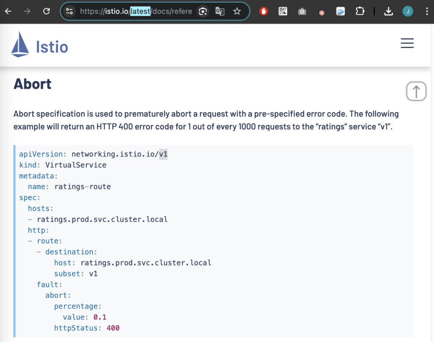Click the "destination" key in the code
The width and height of the screenshot is (434, 342).
(69, 252)
